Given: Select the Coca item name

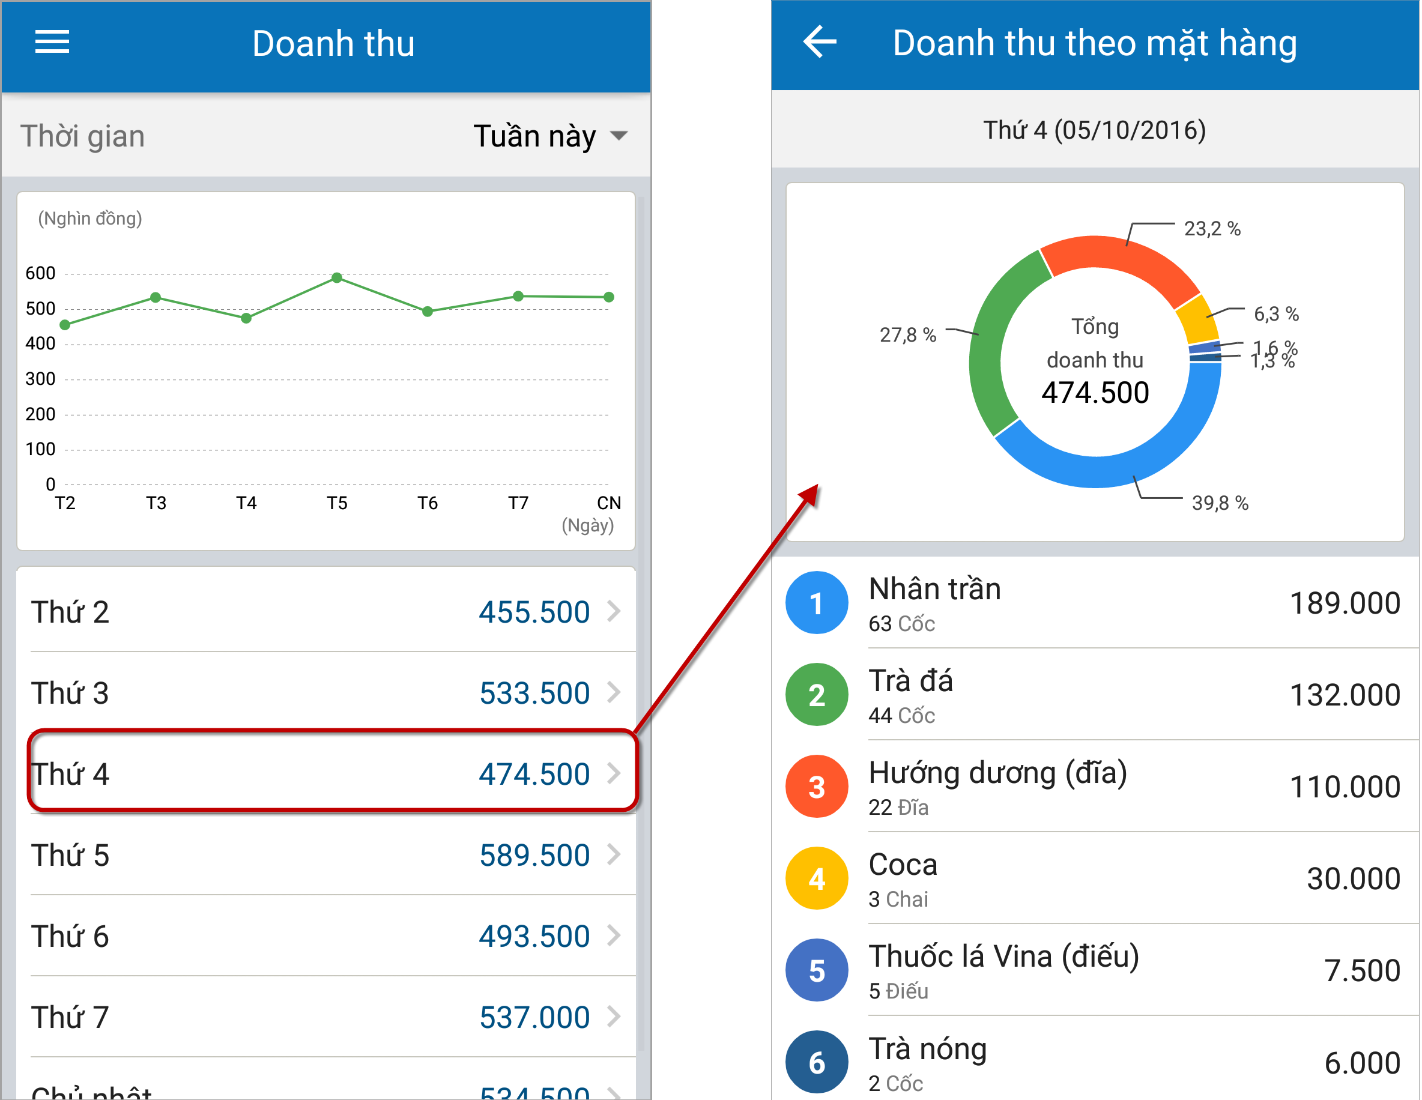Looking at the screenshot, I should coord(903,865).
